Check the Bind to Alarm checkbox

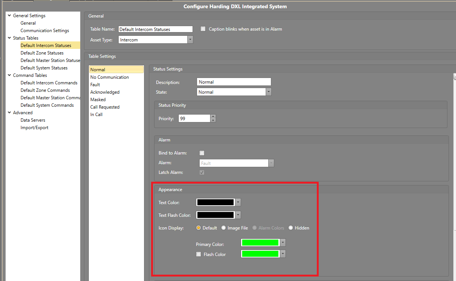coord(202,153)
